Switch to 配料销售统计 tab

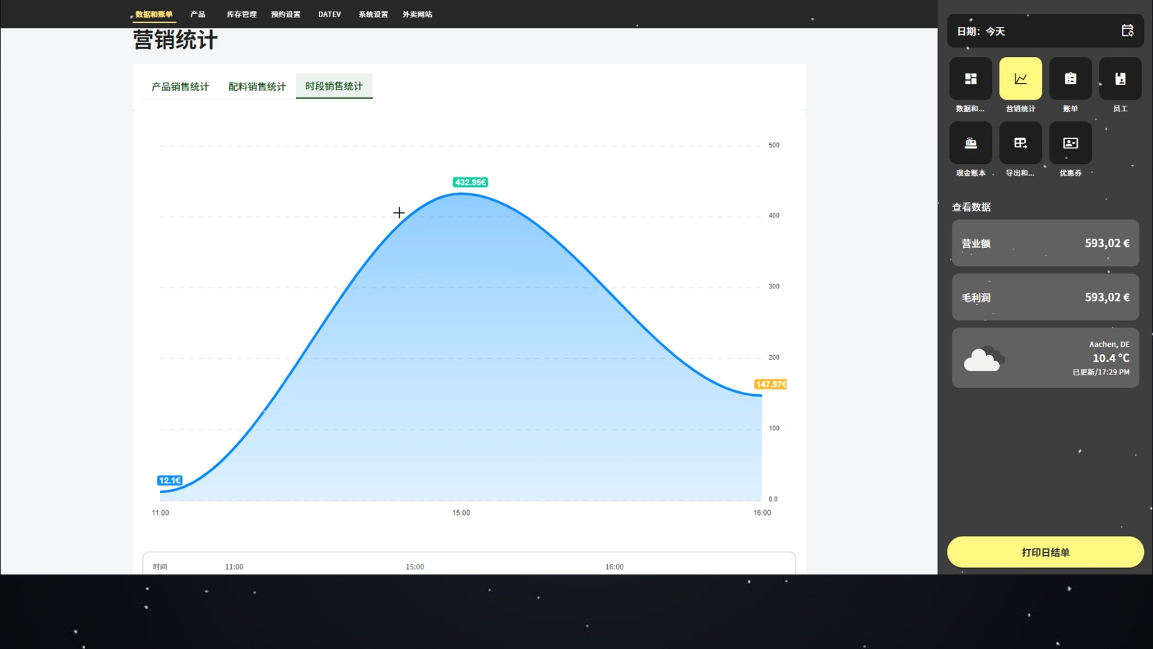click(x=257, y=87)
